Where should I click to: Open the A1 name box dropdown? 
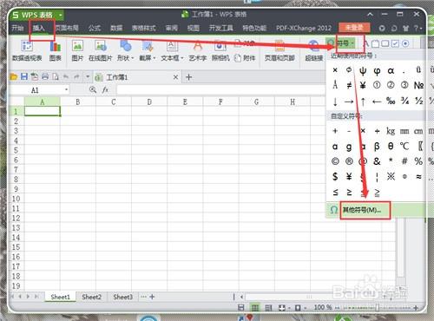67,90
